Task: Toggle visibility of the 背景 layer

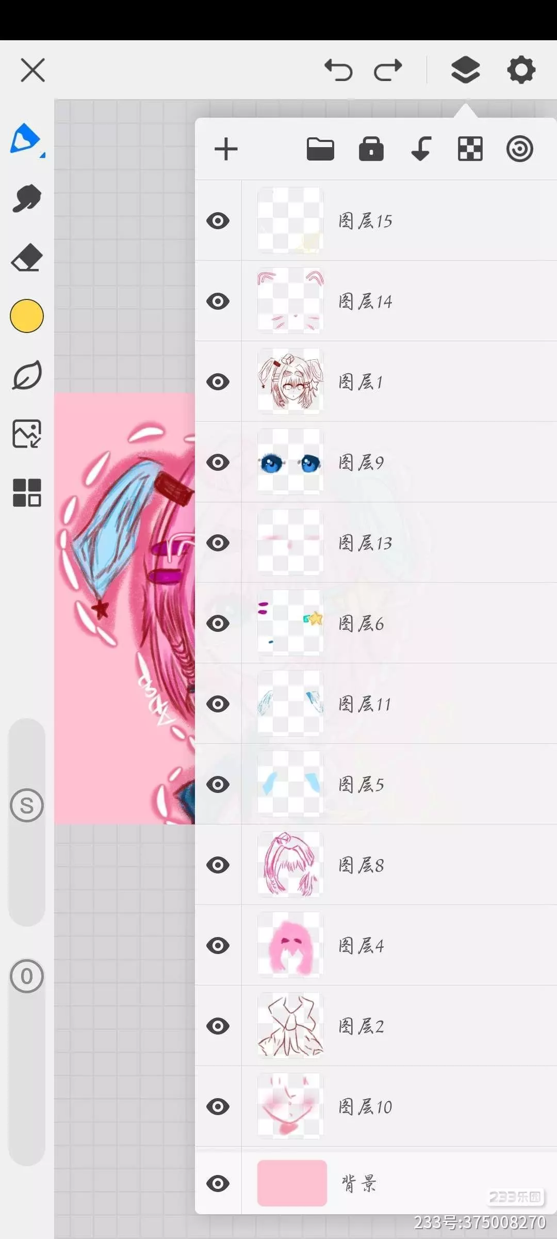Action: (218, 1183)
